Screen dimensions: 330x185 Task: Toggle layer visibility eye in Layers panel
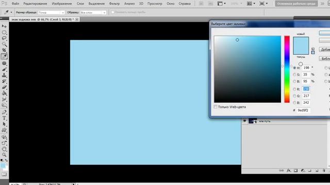pos(244,121)
